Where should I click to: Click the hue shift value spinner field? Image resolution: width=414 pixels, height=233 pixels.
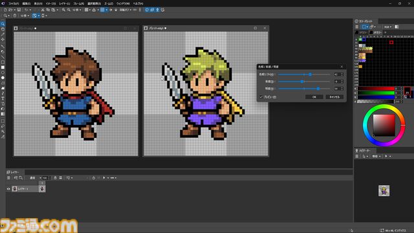338,74
